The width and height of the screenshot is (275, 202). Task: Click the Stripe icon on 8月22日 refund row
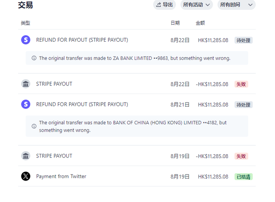[x=26, y=40]
